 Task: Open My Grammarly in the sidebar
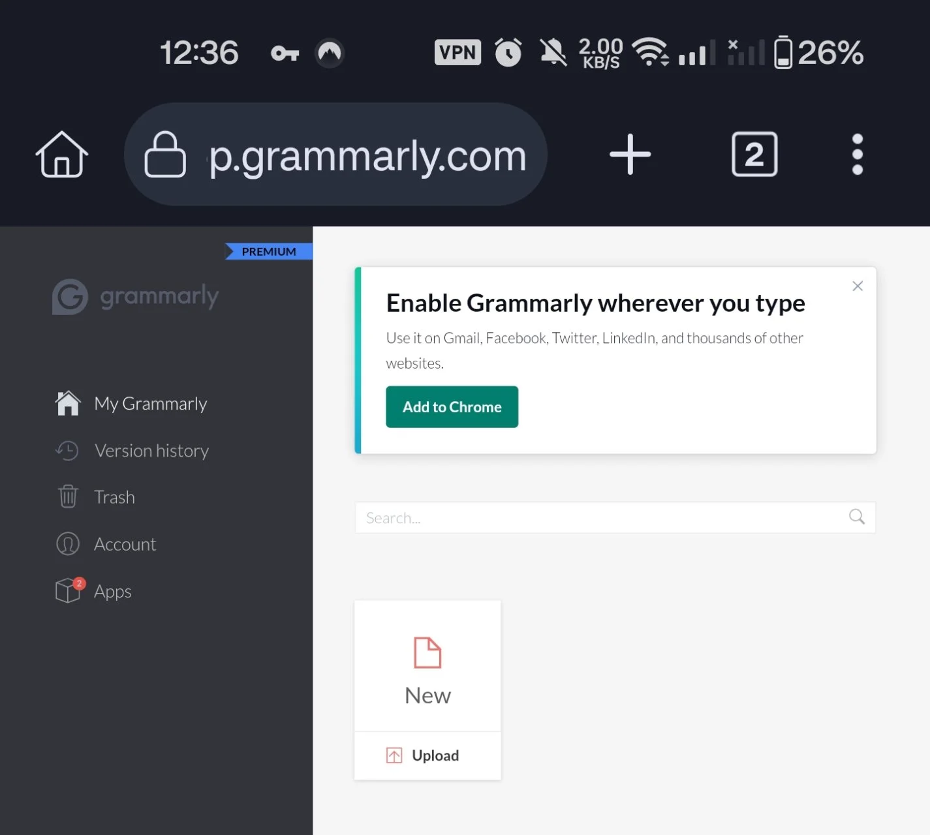click(151, 404)
